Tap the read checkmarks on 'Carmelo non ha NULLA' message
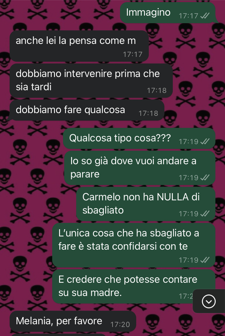 [x=205, y=214]
